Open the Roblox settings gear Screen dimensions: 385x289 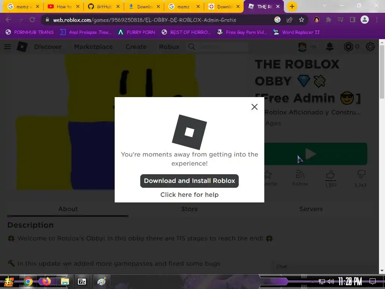pyautogui.click(x=370, y=47)
